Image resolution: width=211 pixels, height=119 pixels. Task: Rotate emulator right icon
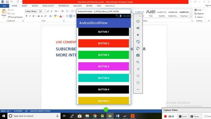(138, 49)
